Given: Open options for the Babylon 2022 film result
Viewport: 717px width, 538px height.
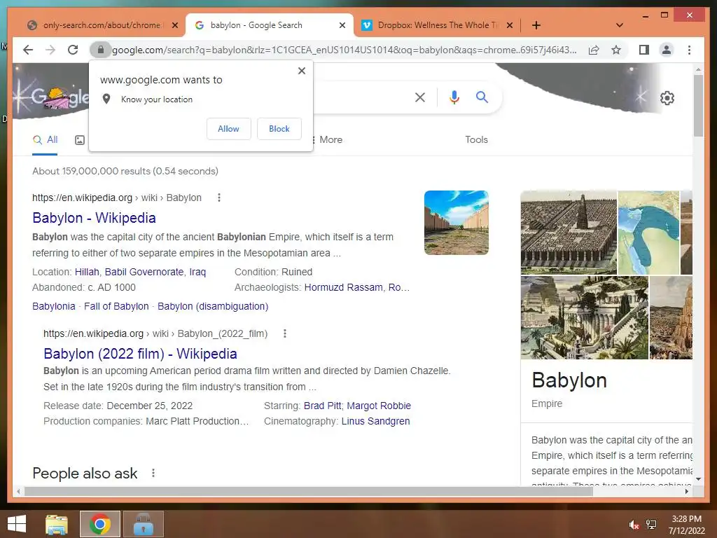Looking at the screenshot, I should click(x=285, y=333).
